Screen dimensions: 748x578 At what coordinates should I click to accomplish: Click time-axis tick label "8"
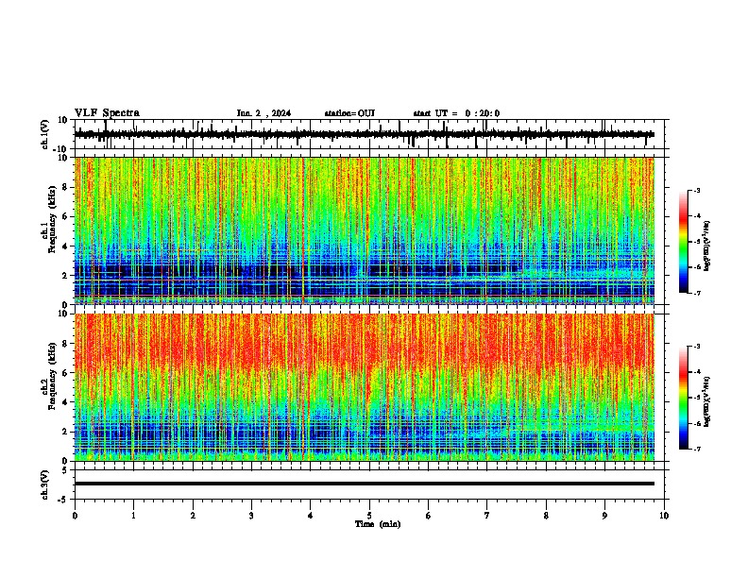[x=546, y=516]
